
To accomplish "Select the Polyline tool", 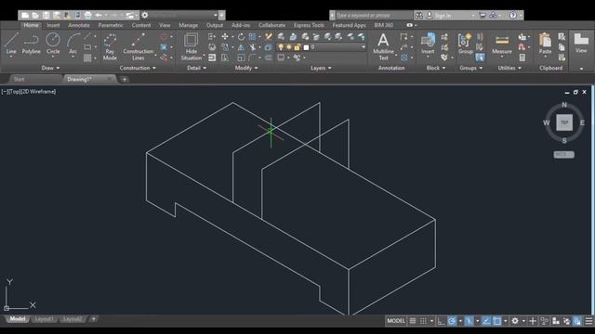I will coord(31,44).
